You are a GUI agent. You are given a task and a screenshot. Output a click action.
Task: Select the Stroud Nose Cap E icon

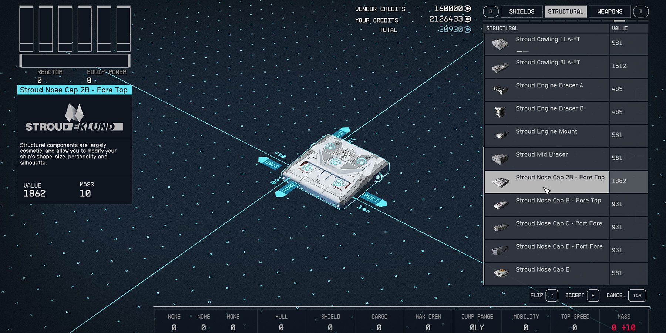point(500,273)
